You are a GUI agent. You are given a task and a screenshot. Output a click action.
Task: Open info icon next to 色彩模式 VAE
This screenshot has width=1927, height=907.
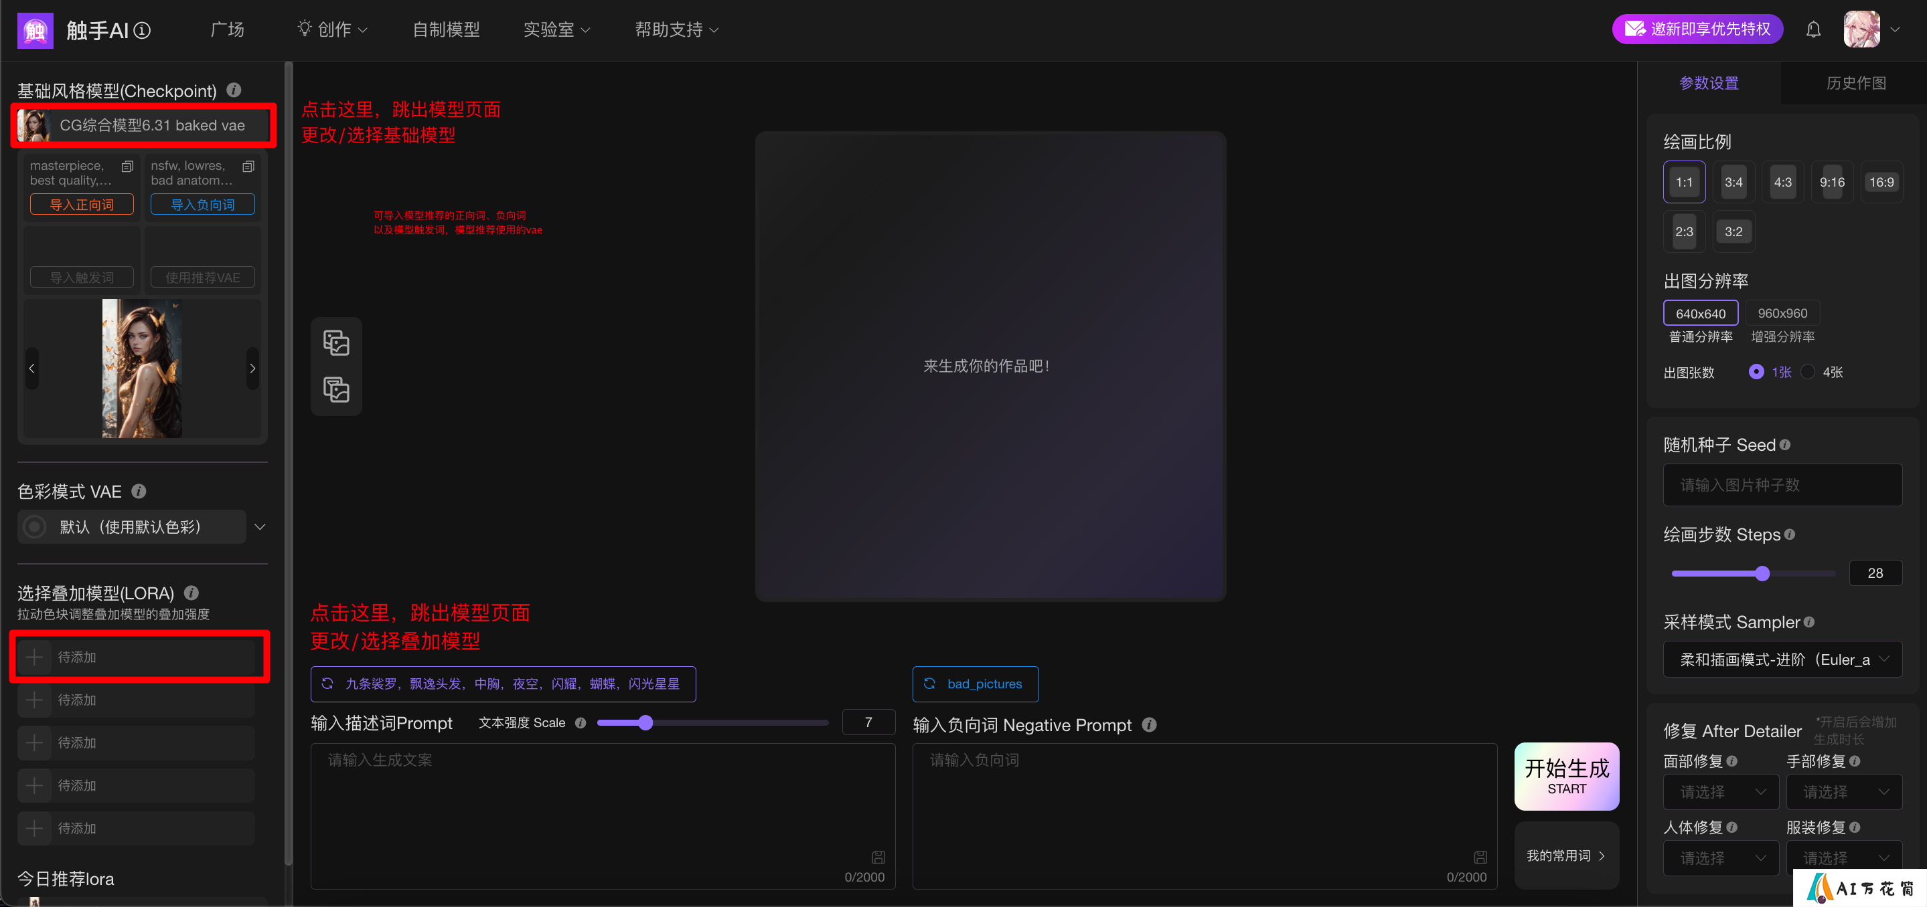tap(139, 491)
